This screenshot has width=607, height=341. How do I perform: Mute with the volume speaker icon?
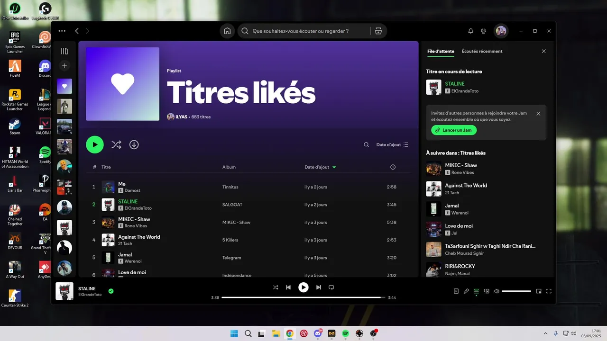pos(497,291)
